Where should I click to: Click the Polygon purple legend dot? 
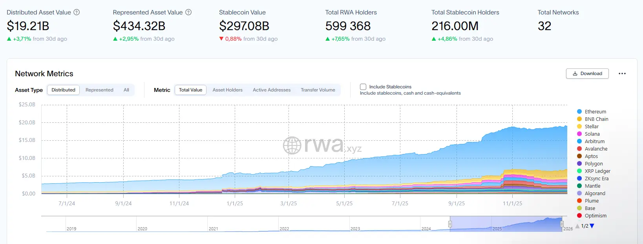pos(579,163)
